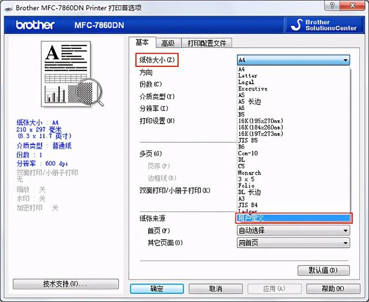Open 技术支持 support button
Screen dimensions: 369x302
(65, 284)
